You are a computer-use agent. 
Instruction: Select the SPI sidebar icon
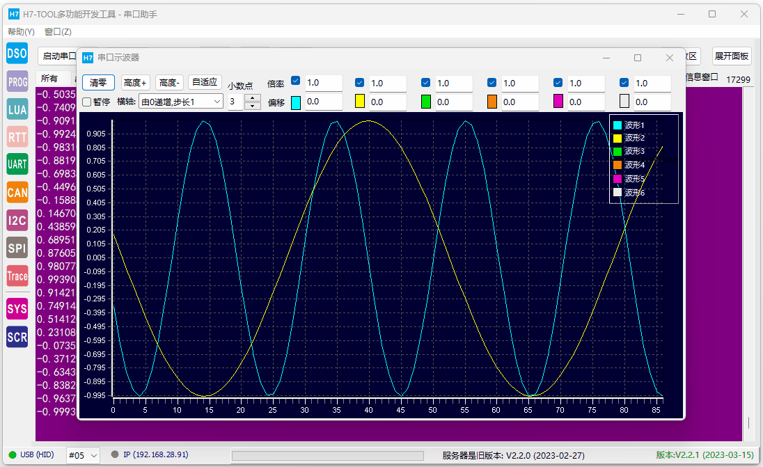point(17,248)
